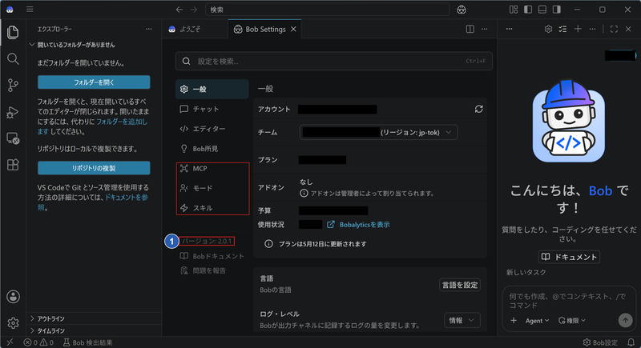
Task: Toggle the bottom panel layout icon
Action: [x=542, y=10]
